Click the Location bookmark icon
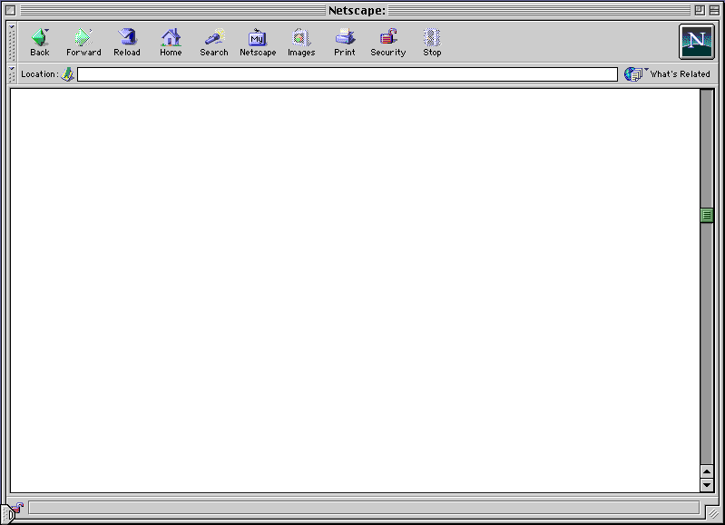 (x=68, y=74)
